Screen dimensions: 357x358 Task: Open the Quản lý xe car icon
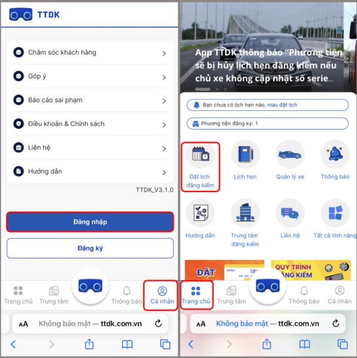[290, 155]
